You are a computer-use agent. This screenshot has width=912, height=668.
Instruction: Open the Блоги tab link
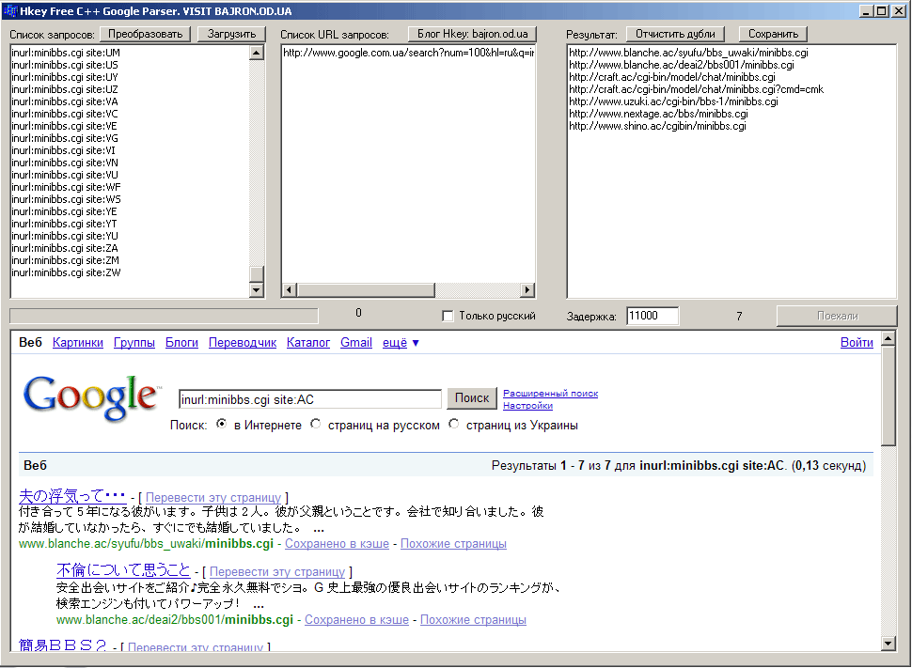point(182,342)
